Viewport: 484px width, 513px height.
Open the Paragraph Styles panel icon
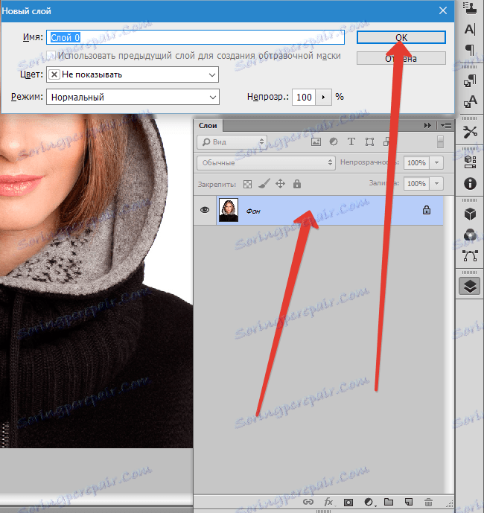[471, 80]
